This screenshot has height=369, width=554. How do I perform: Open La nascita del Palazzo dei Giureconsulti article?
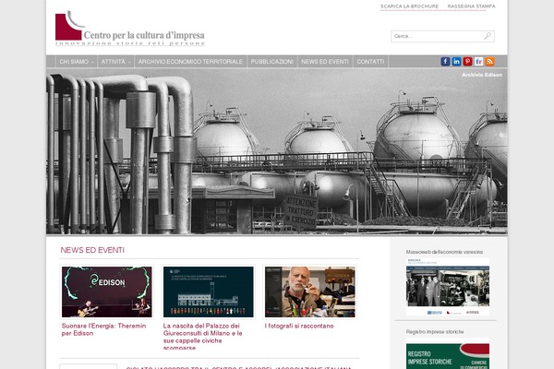tap(203, 337)
